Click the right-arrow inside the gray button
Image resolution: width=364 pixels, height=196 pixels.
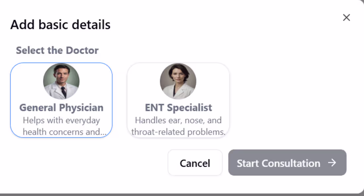(x=332, y=163)
